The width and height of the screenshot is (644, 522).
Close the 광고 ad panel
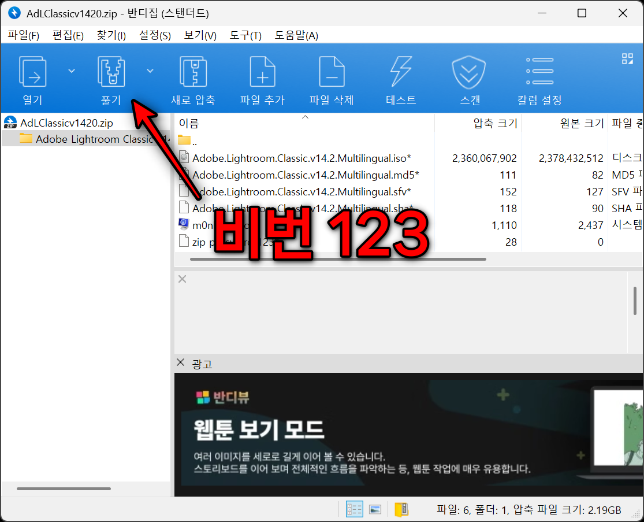pos(180,362)
